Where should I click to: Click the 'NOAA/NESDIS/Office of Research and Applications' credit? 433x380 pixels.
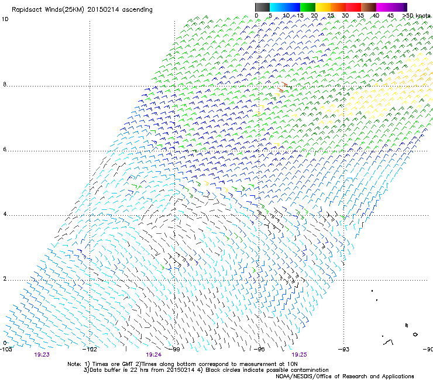(x=345, y=376)
